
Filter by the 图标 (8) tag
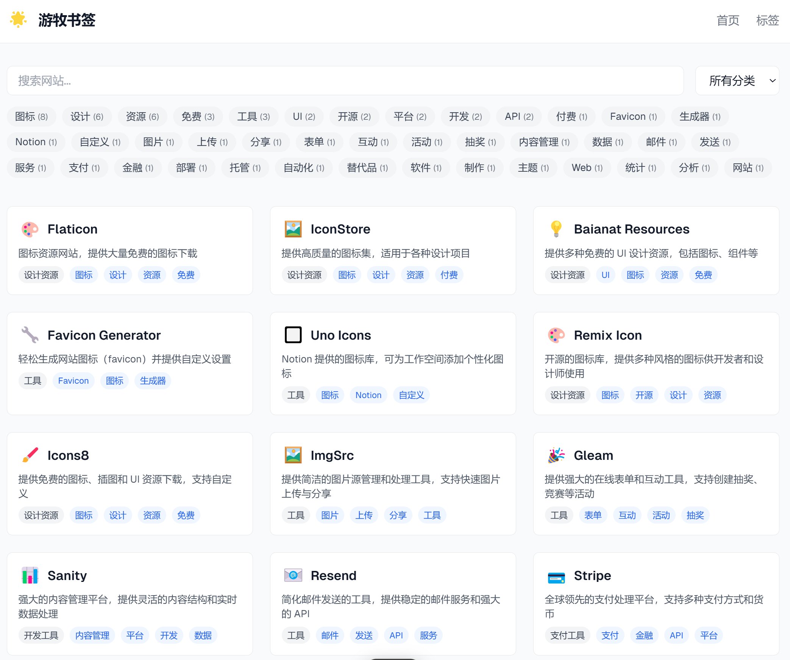pyautogui.click(x=31, y=116)
